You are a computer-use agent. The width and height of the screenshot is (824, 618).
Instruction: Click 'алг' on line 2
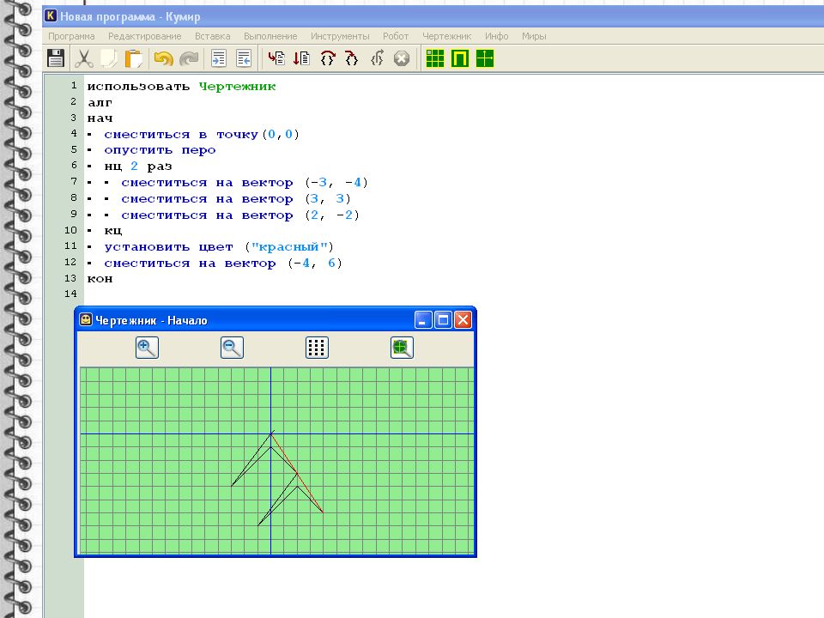pyautogui.click(x=100, y=102)
